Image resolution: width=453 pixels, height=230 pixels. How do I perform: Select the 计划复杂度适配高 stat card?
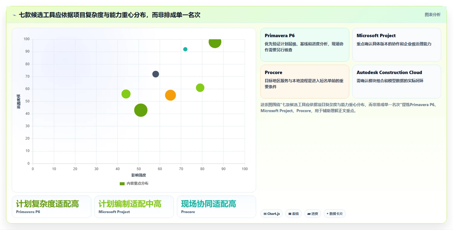point(51,207)
